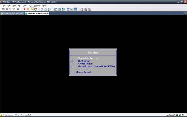The width and height of the screenshot is (187, 117).
Task: Select Removable Devices boot option
Action: 88,58
